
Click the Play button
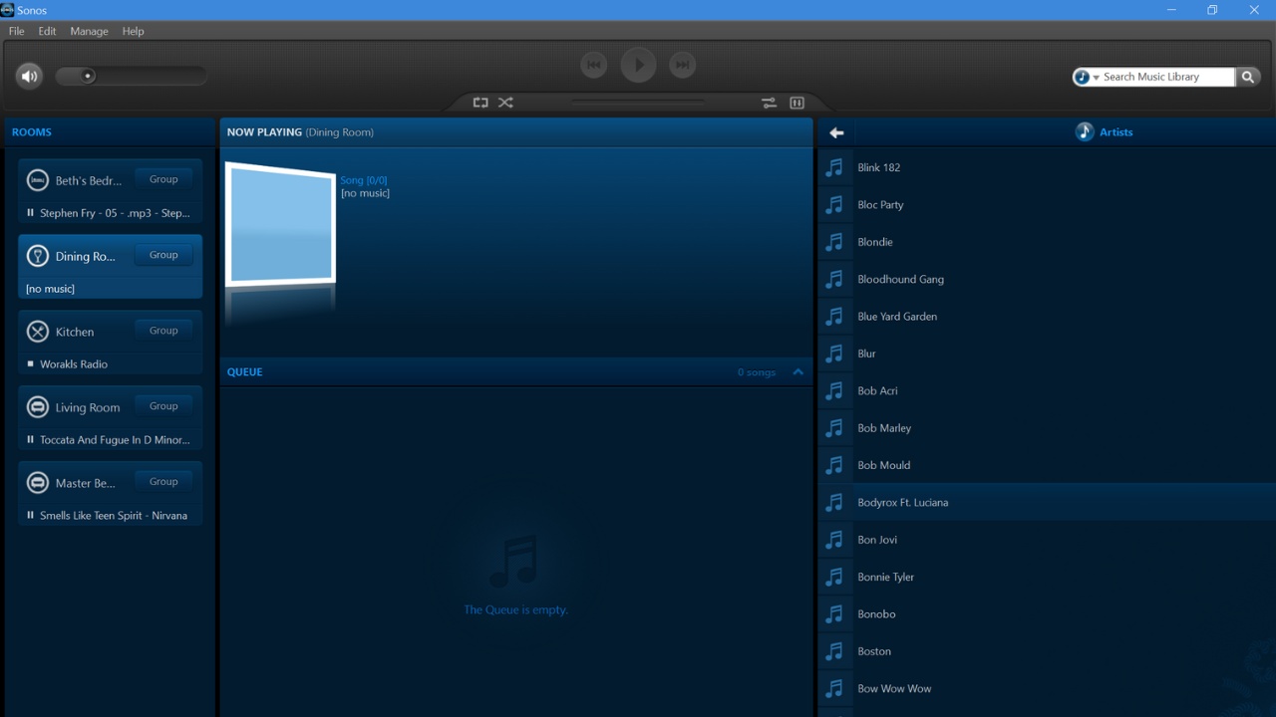[638, 65]
